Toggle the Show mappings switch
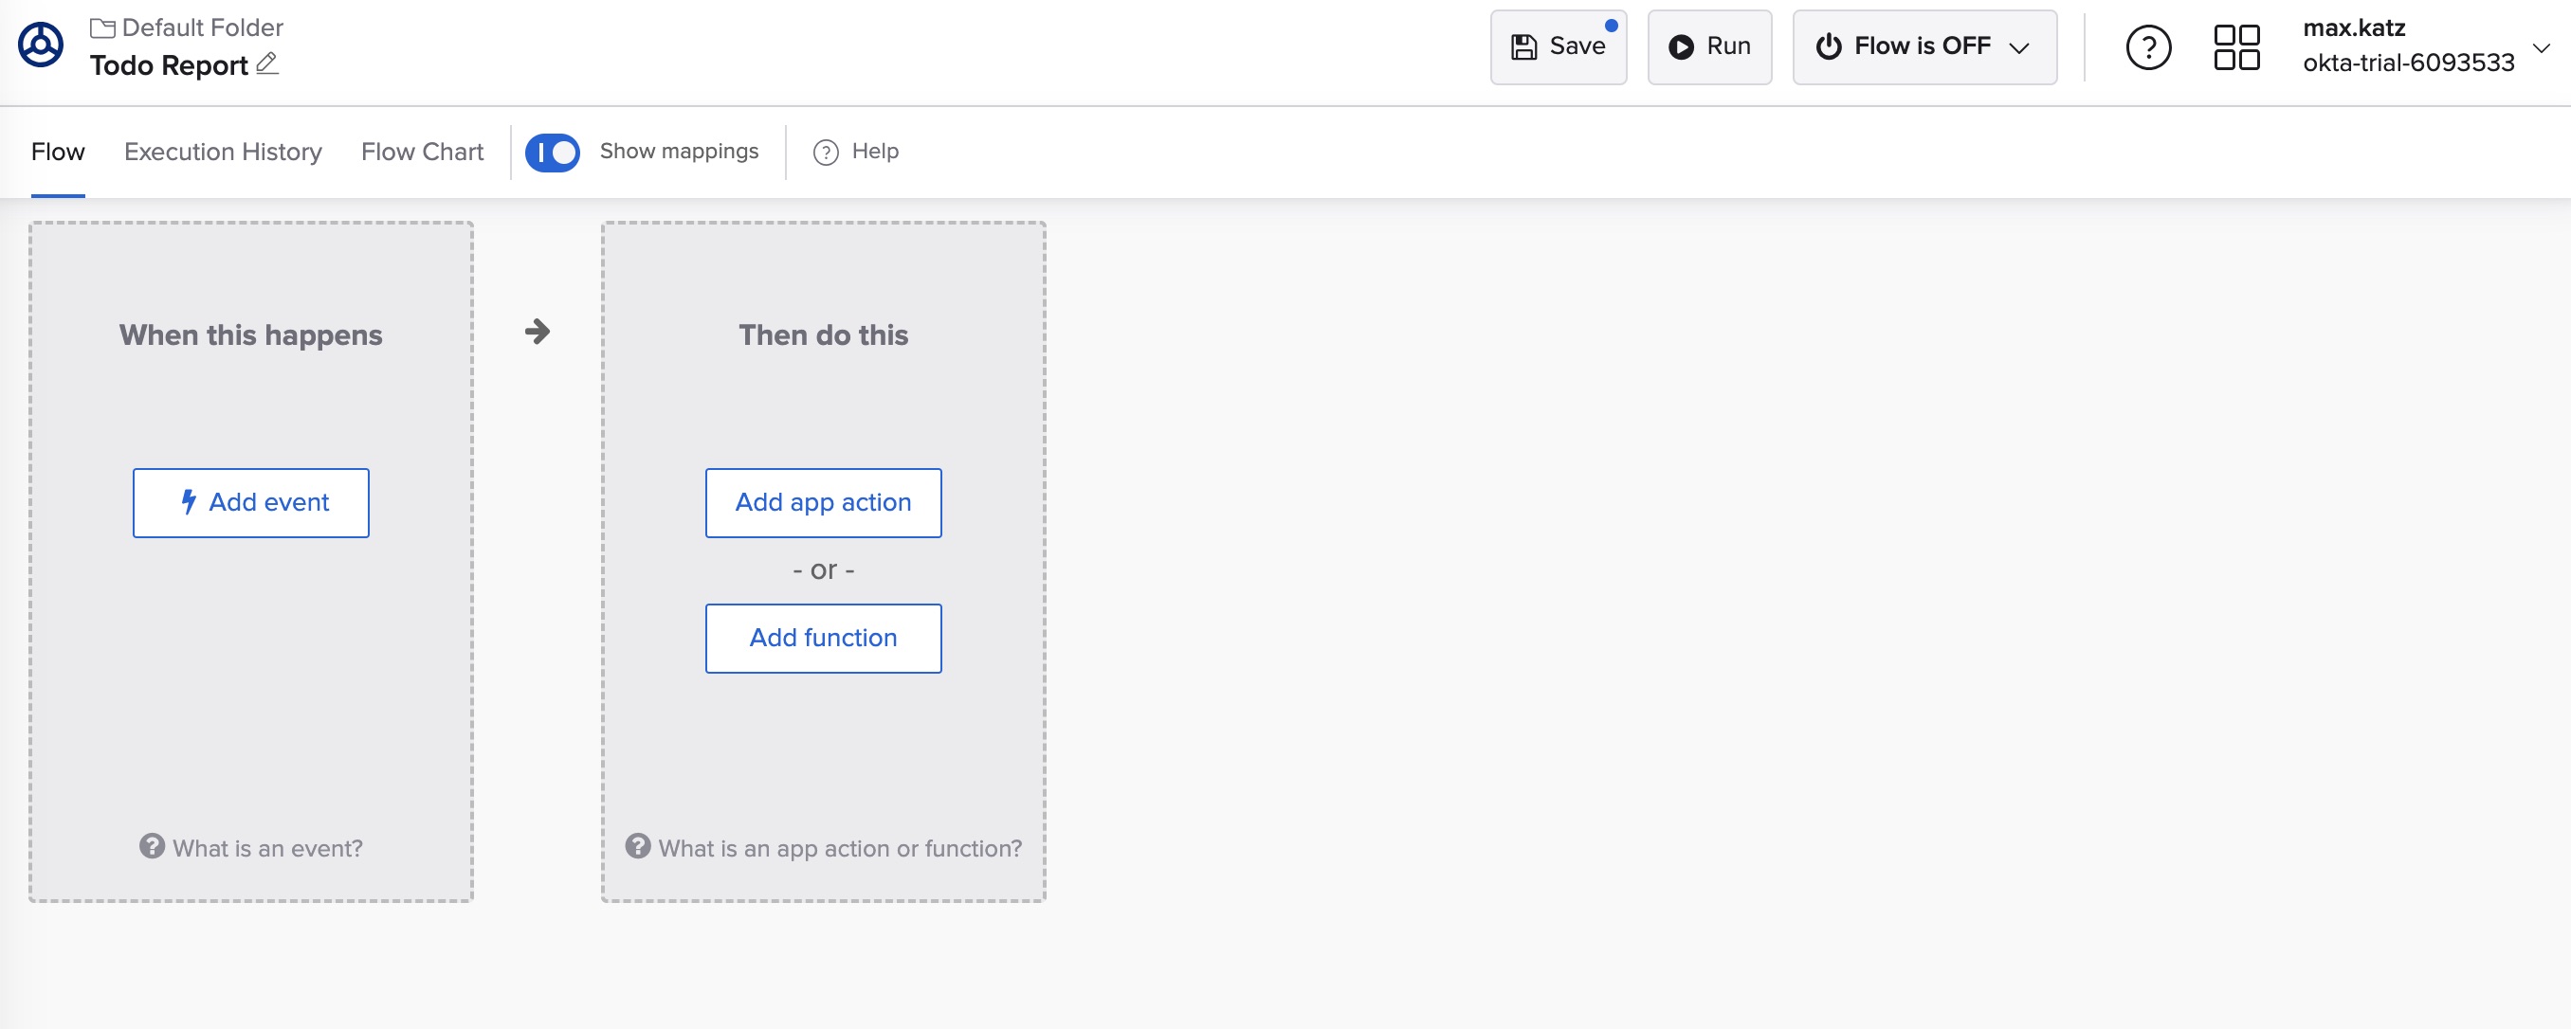This screenshot has height=1029, width=2571. click(x=552, y=153)
